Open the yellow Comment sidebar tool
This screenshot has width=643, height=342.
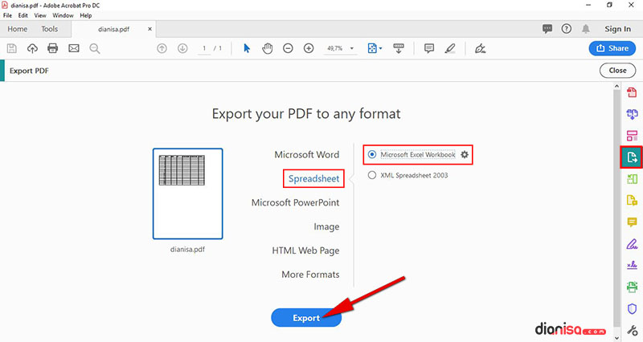632,222
